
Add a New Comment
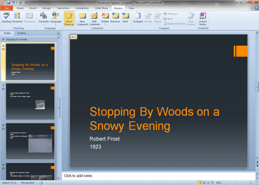coord(82,19)
